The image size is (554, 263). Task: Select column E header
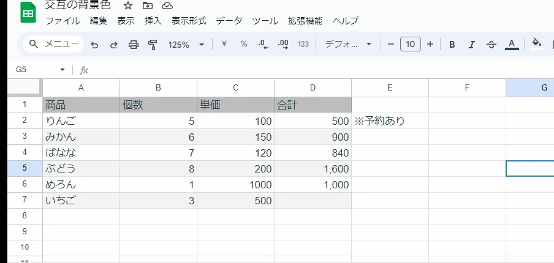click(390, 88)
